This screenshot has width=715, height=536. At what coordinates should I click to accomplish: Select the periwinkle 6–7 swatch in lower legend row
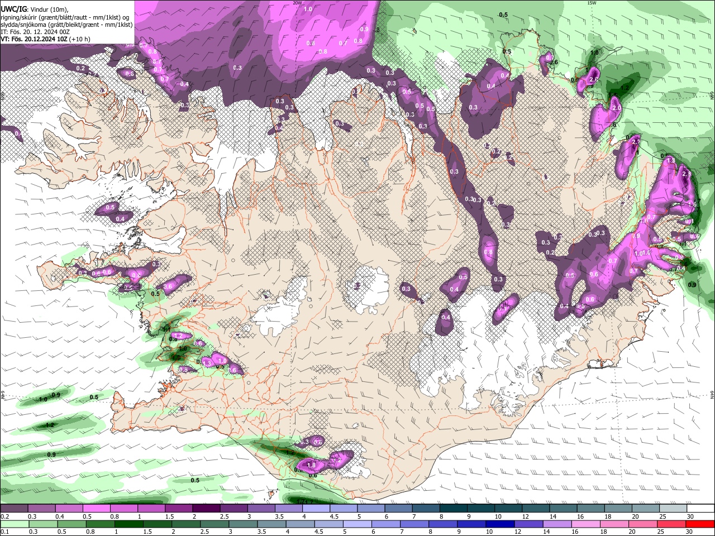pyautogui.click(x=387, y=524)
